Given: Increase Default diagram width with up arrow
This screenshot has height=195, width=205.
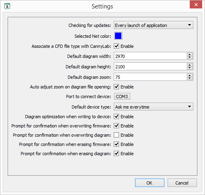Looking at the screenshot, I should (x=189, y=54).
